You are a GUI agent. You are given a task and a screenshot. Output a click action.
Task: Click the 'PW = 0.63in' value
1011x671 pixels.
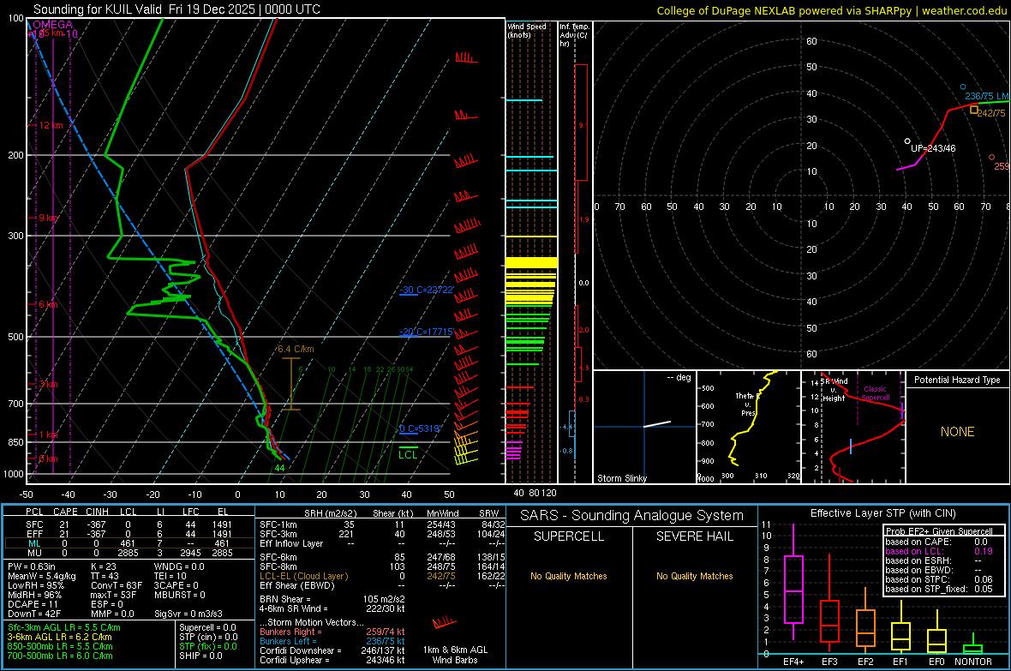(x=32, y=566)
